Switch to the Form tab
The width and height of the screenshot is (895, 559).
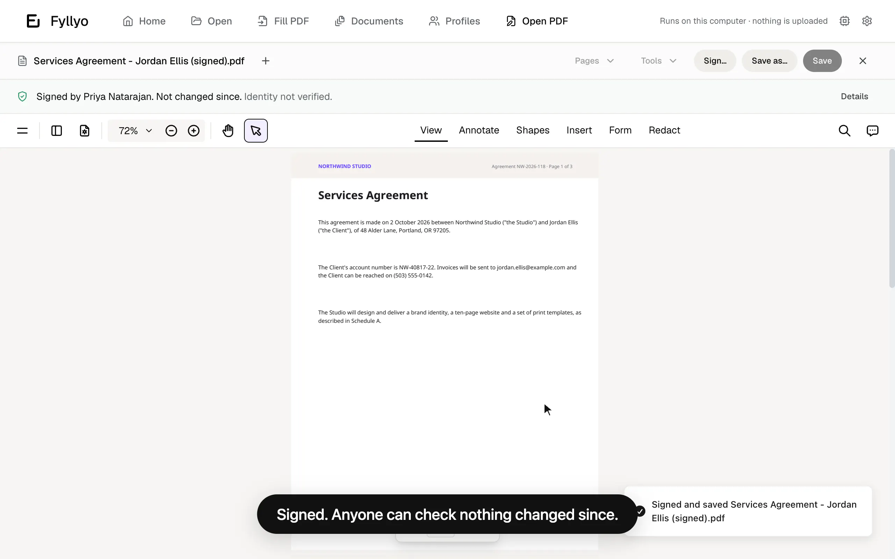[x=620, y=130]
